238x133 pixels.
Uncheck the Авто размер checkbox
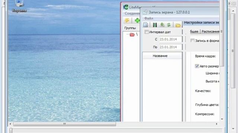(197, 66)
